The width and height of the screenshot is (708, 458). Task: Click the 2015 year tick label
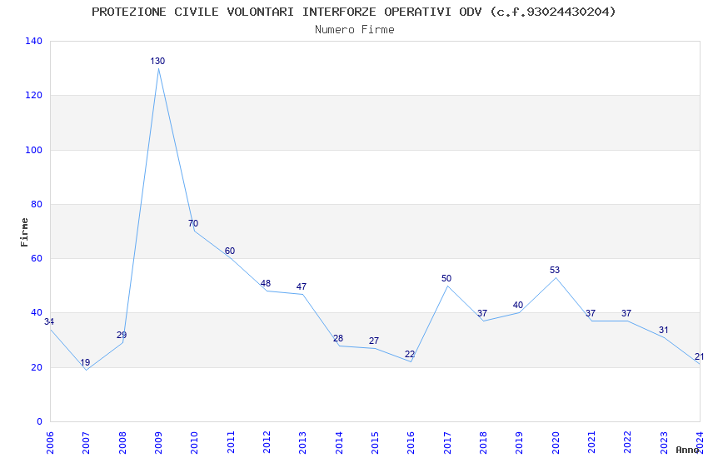(x=375, y=442)
